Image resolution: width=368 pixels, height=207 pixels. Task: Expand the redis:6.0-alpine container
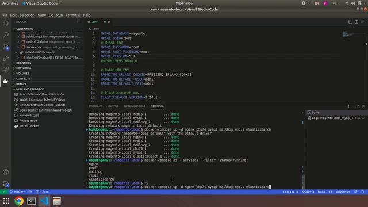click(18, 42)
